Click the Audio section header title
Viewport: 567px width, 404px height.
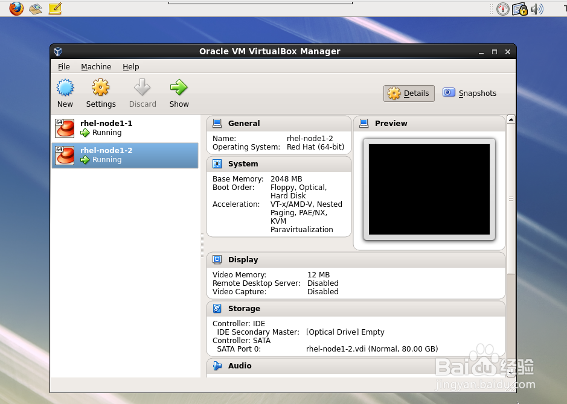pos(240,366)
